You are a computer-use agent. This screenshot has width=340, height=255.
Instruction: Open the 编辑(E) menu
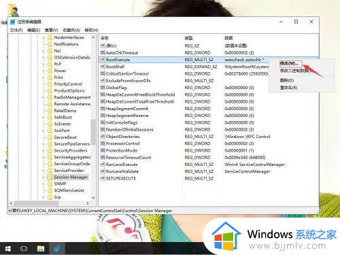pos(33,30)
